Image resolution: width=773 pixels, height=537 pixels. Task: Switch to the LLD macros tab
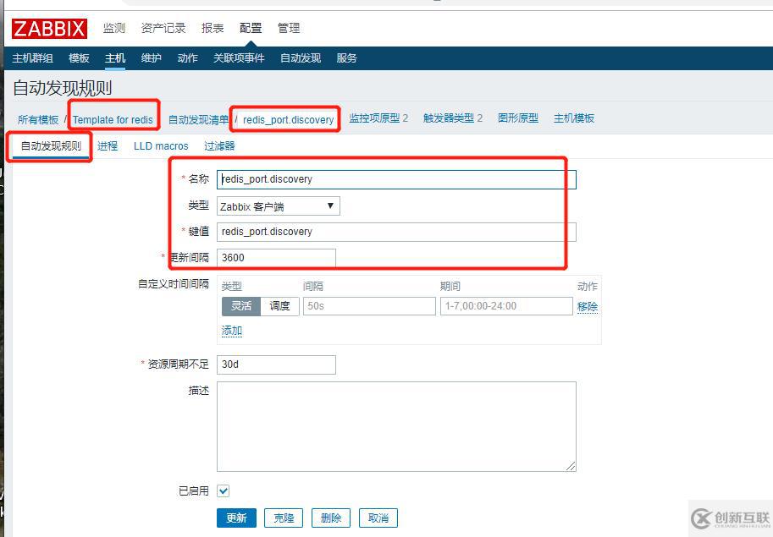click(x=160, y=145)
